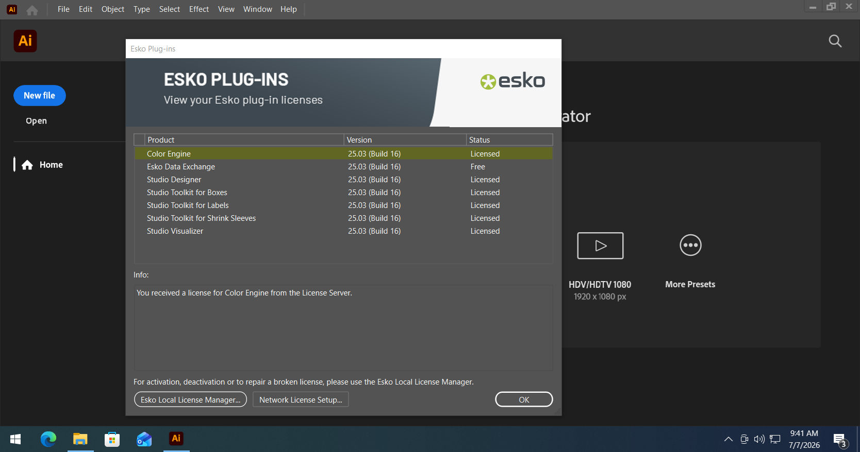Click the Illustrator home icon in menu bar
This screenshot has height=452, width=860.
[32, 10]
